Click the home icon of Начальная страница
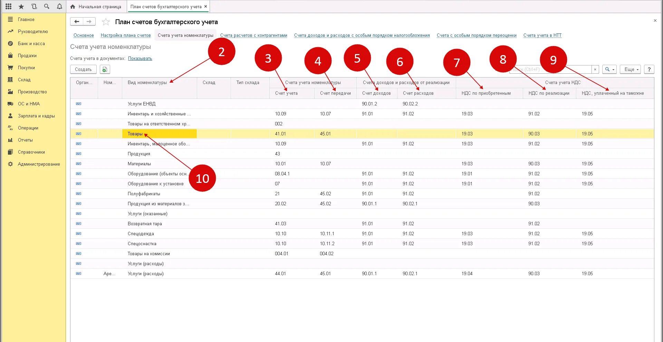The image size is (663, 342). point(73,7)
